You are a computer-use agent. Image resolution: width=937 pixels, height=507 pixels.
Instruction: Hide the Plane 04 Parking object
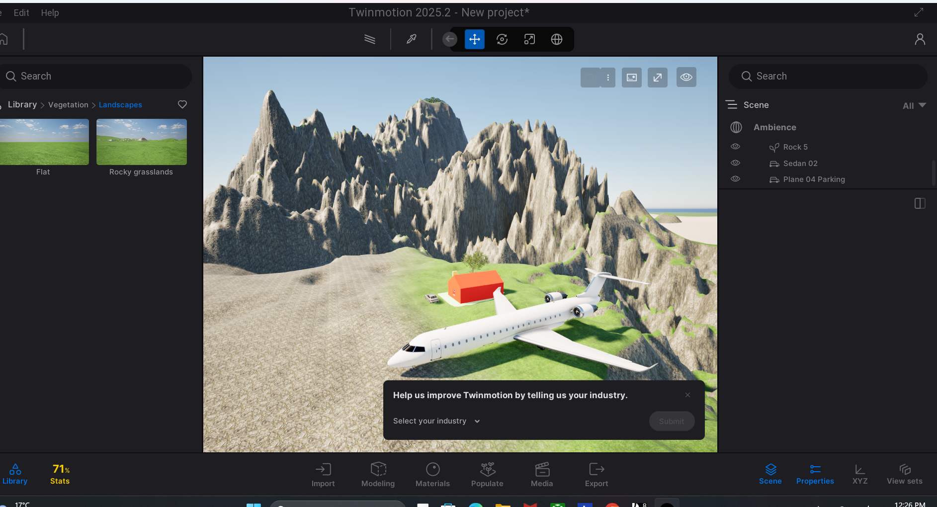tap(736, 179)
